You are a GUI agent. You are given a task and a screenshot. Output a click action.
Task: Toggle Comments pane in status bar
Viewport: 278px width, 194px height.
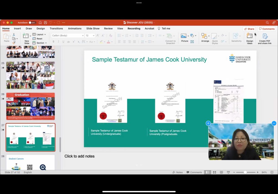(194, 172)
